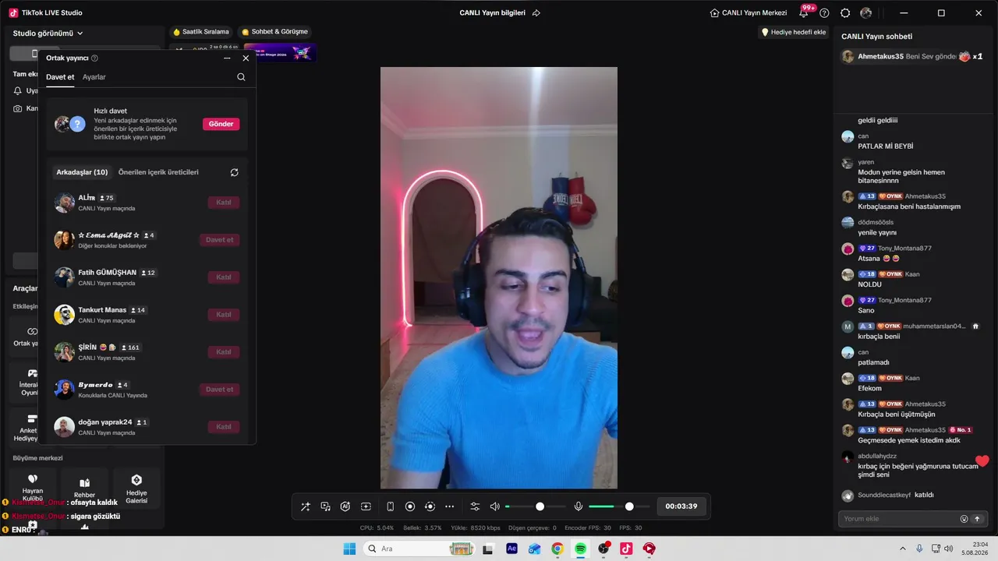Screen dimensions: 998x561
Task: Minimize the Ortak yayıncı panel
Action: 227,58
